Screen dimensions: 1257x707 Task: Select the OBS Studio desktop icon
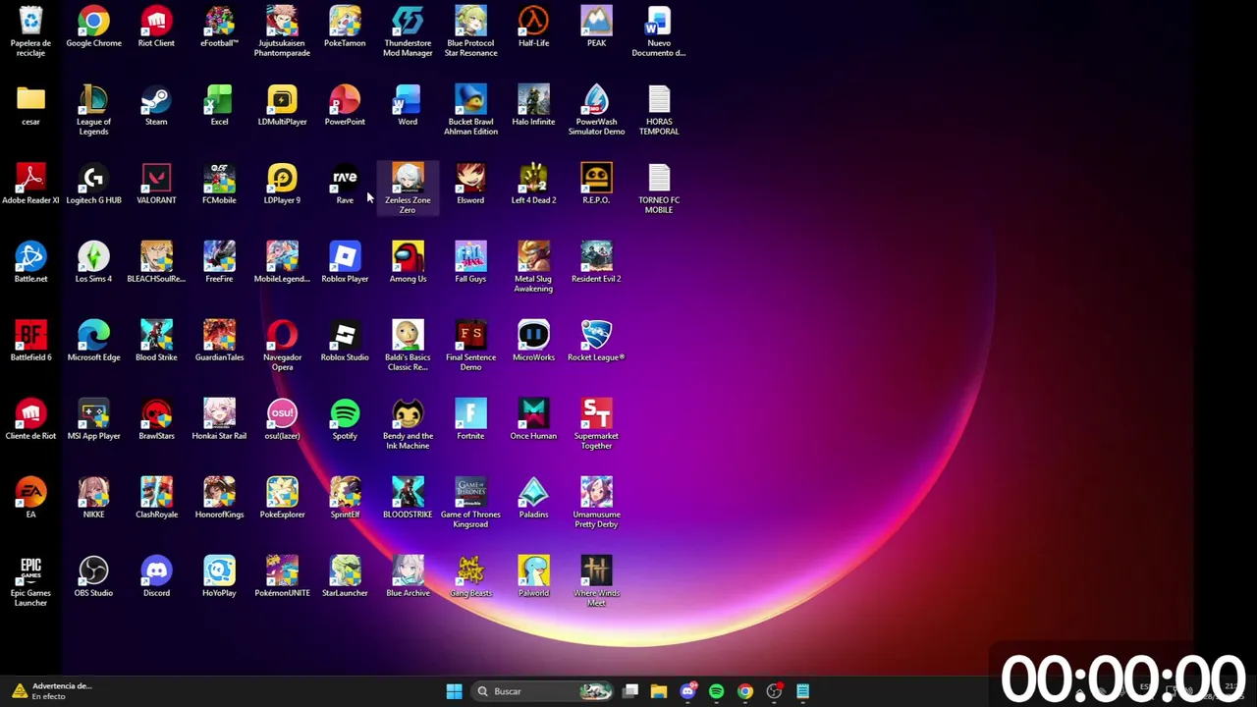93,576
